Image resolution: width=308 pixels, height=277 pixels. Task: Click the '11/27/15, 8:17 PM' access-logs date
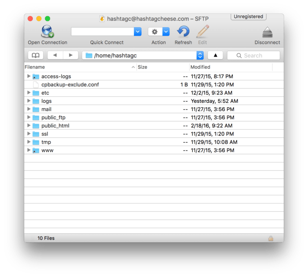(x=212, y=76)
